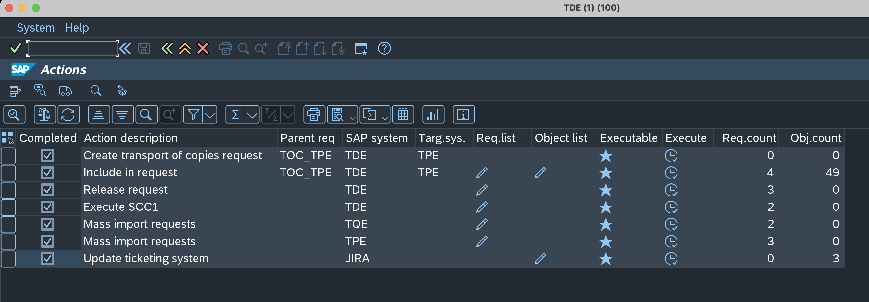The height and width of the screenshot is (302, 869).
Task: Collapse the command field with double chevron
Action: click(x=125, y=48)
